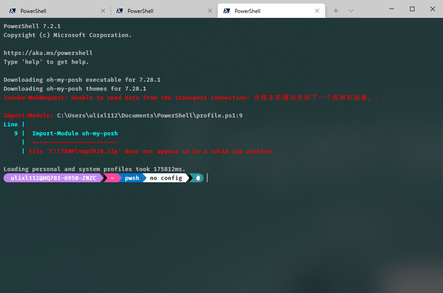Click the tmp7820.zip archive error text
443x293 pixels.
pos(152,151)
